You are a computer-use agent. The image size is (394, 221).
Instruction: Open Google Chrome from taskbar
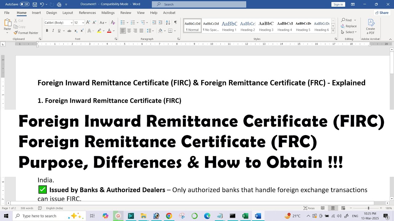[169, 216]
